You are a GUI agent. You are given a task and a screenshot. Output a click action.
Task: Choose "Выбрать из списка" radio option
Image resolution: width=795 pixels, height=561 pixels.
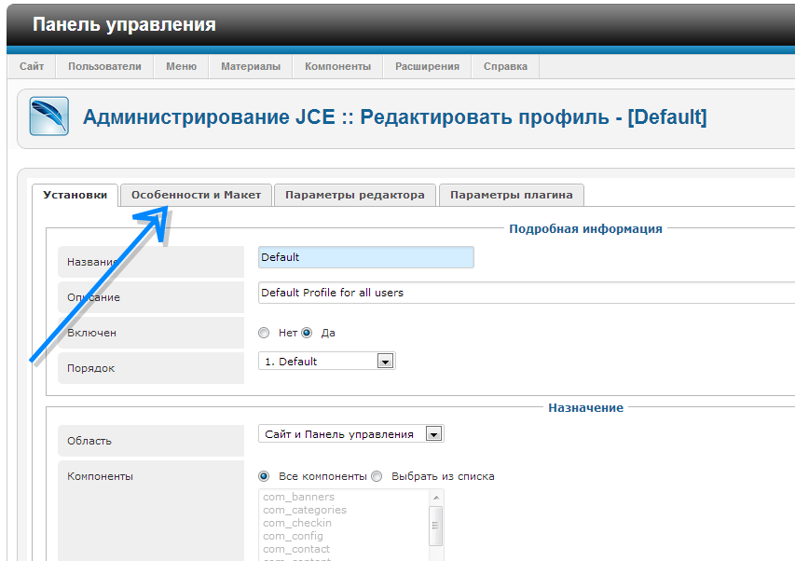pyautogui.click(x=377, y=476)
